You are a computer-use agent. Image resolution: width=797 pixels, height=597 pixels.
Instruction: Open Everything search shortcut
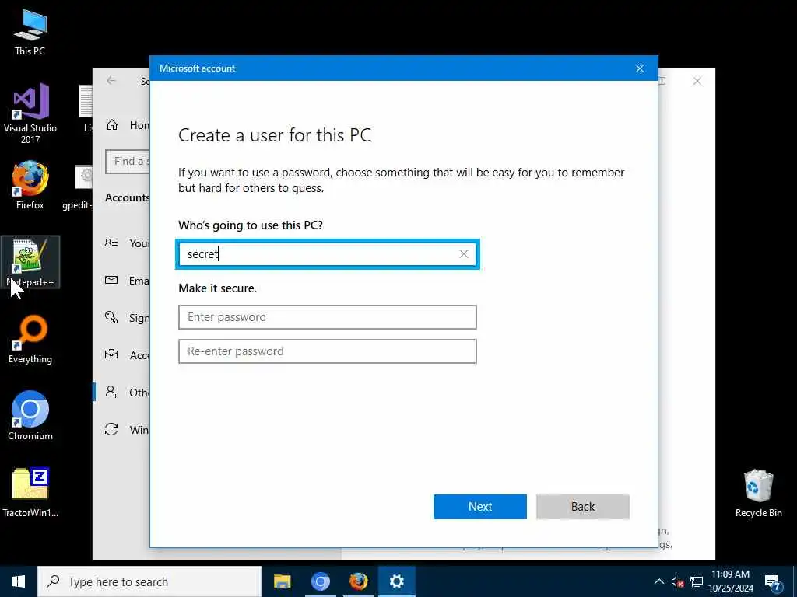[x=30, y=339]
